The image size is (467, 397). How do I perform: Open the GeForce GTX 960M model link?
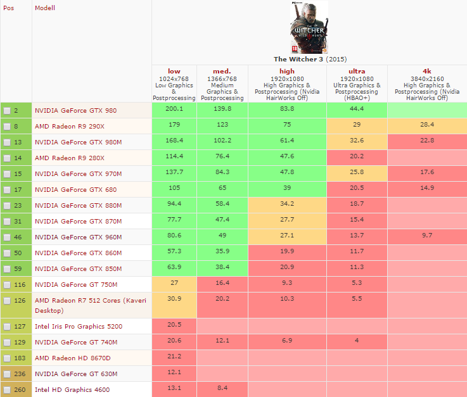[79, 237]
